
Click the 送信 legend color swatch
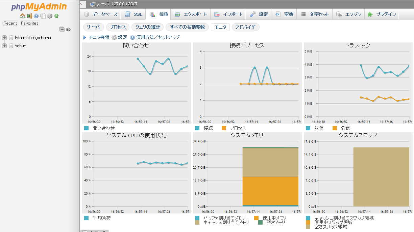pos(308,128)
